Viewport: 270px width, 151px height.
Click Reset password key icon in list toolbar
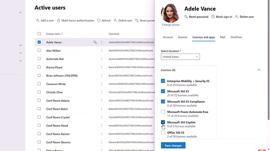pos(137,20)
